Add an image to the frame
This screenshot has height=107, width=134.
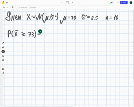(3, 60)
